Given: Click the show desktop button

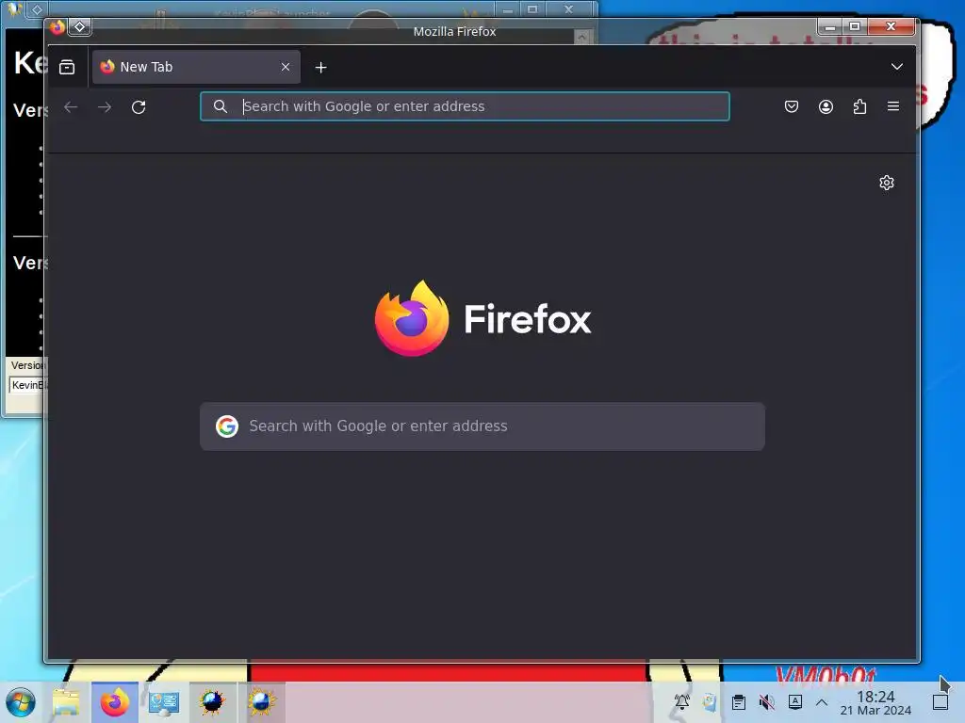Looking at the screenshot, I should (940, 702).
